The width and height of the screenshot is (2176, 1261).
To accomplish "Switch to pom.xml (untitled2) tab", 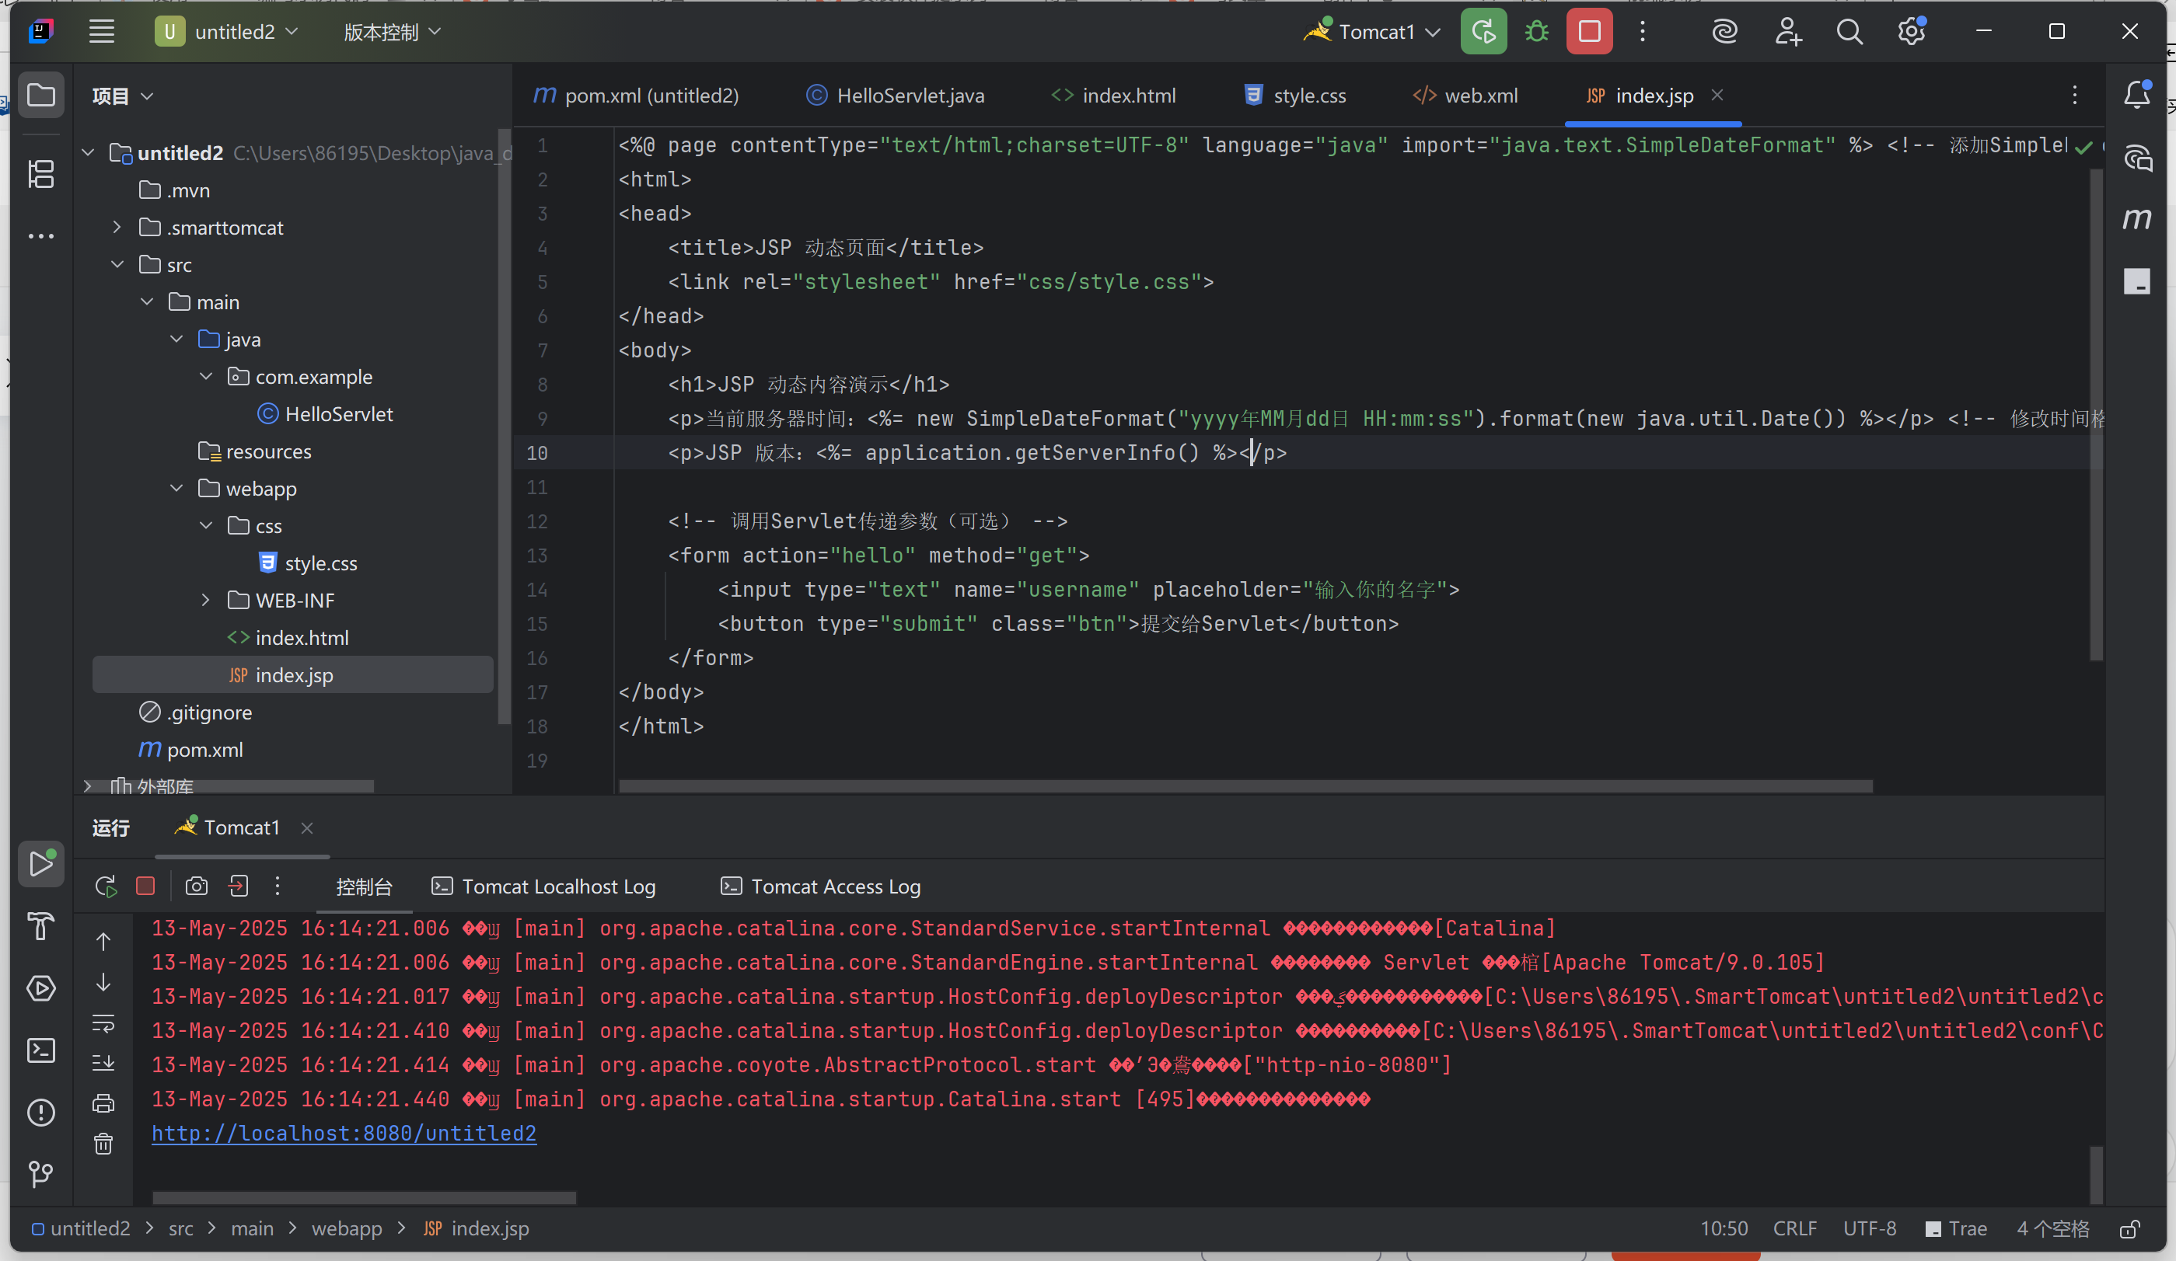I will (637, 96).
